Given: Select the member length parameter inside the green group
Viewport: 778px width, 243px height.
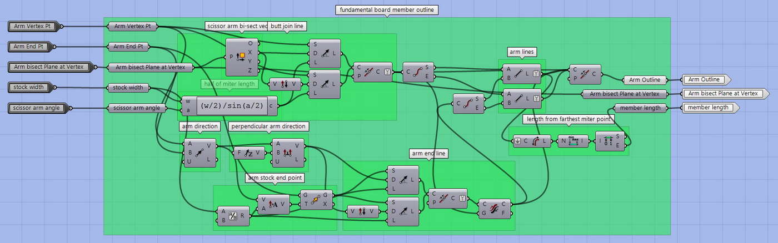Looking at the screenshot, I should point(640,108).
